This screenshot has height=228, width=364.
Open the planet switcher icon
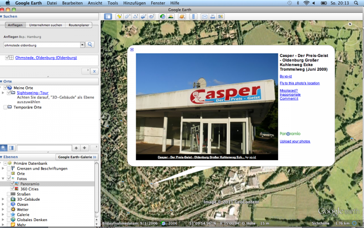[x=182, y=16]
